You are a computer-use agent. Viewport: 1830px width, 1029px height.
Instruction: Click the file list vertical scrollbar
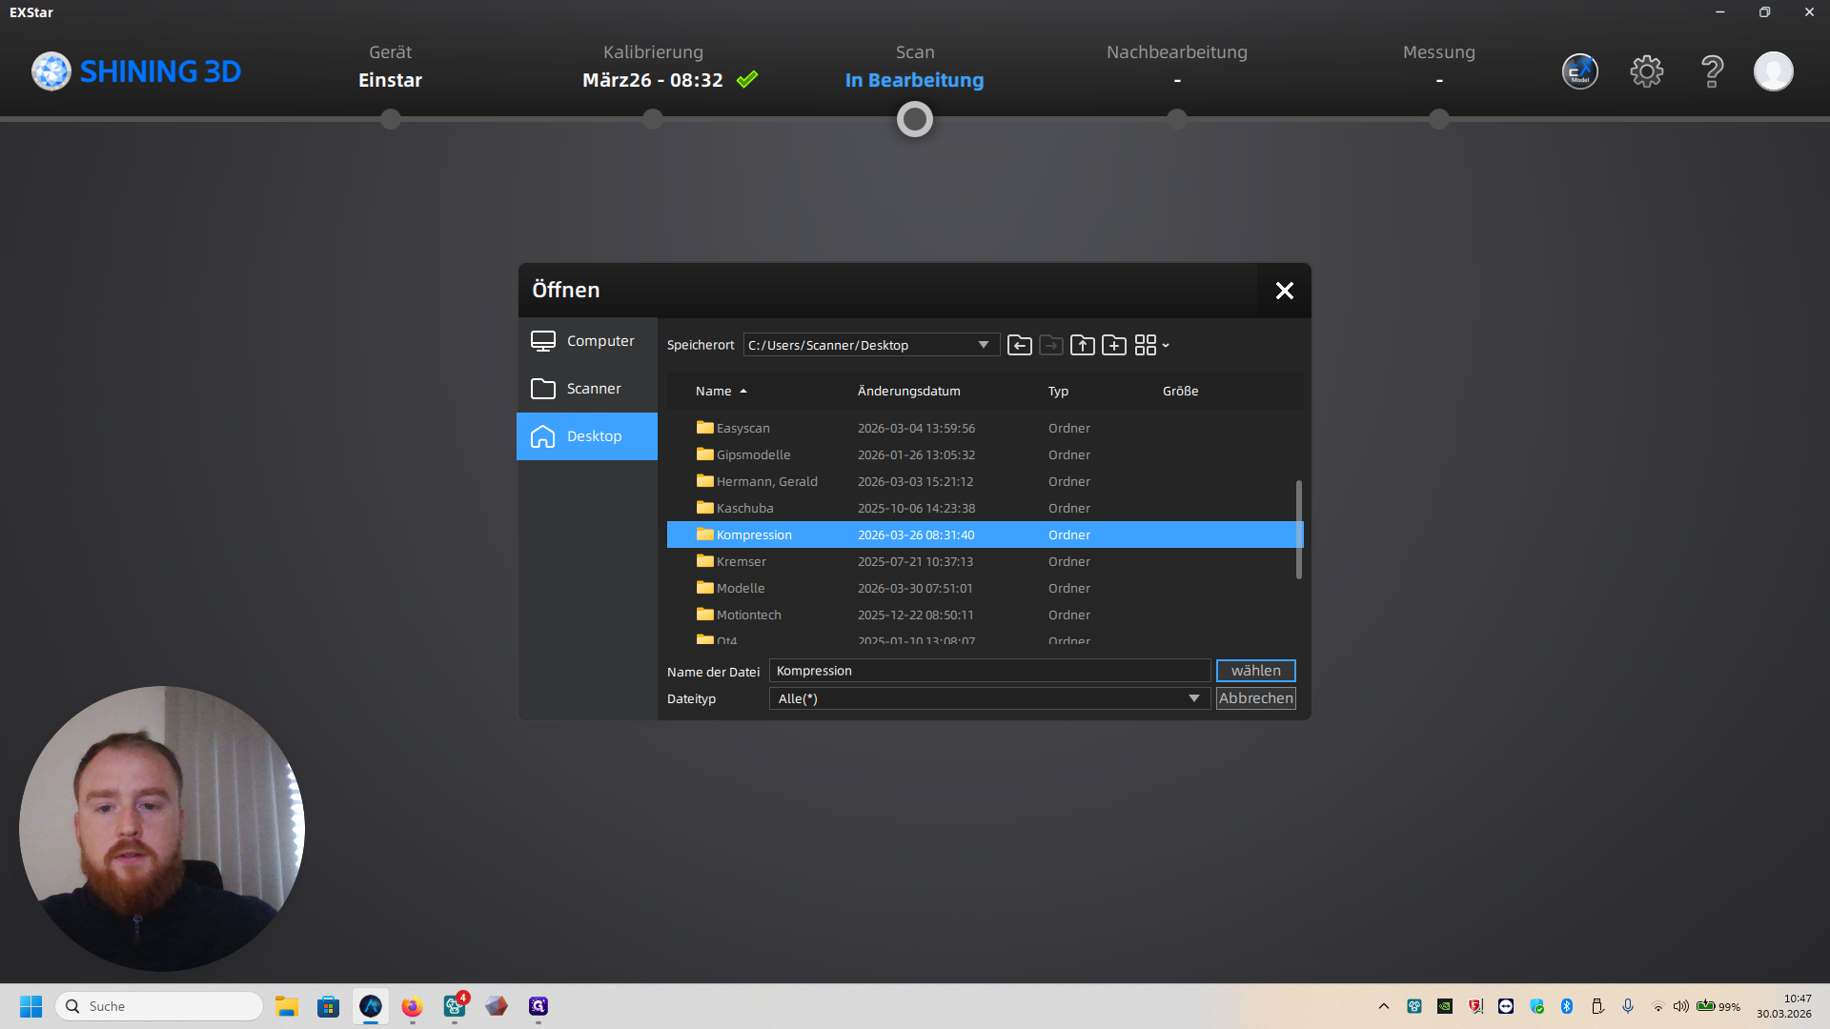1298,529
